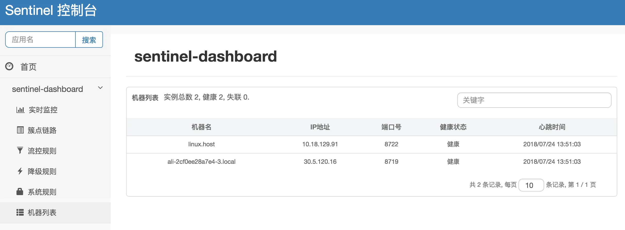Image resolution: width=625 pixels, height=230 pixels.
Task: Click the list icon beside 簇点链路
Action: point(20,130)
